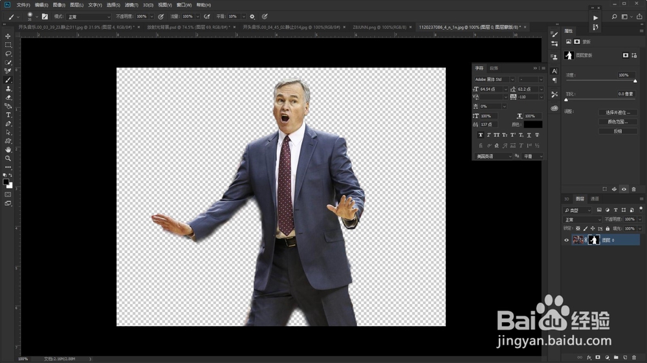Click the feather slider handle

566,100
